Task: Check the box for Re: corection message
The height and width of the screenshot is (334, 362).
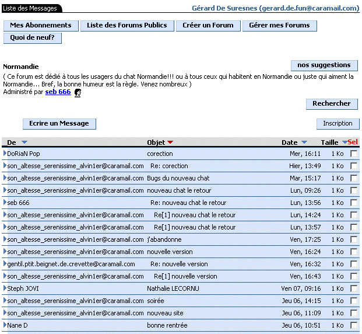Action: click(354, 166)
